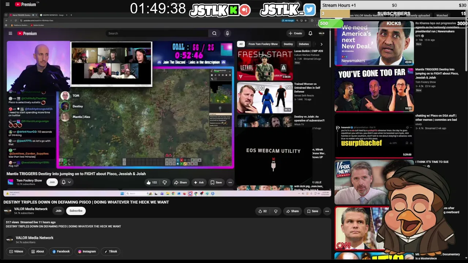The width and height of the screenshot is (468, 263).
Task: Like the VALOR video with 32 likes
Action: click(263, 211)
